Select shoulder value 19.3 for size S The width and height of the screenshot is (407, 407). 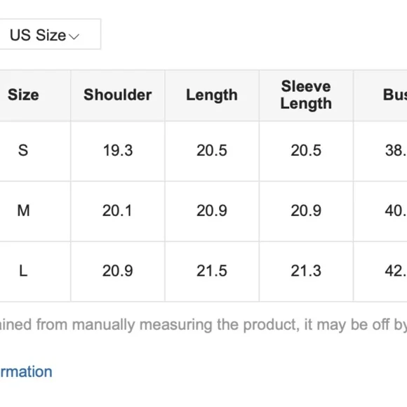(x=118, y=150)
